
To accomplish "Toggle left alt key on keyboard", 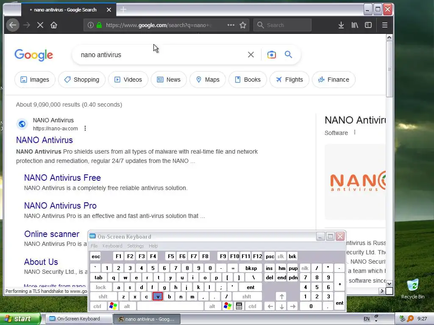I will (127, 306).
